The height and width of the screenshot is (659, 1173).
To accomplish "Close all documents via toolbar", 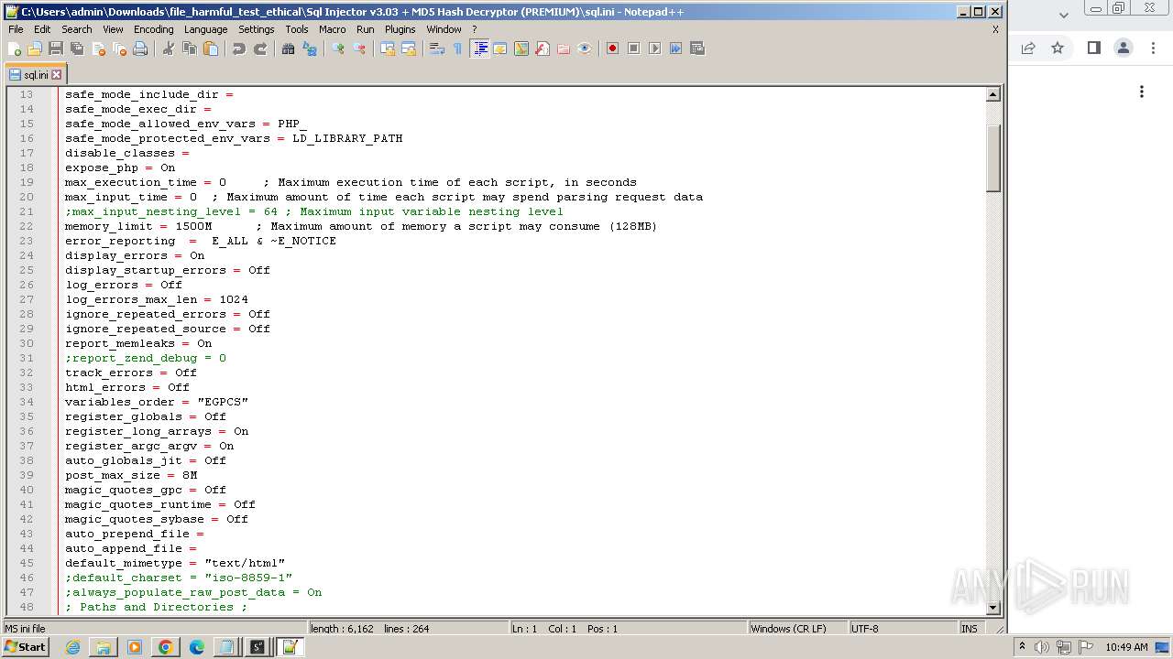I will (x=119, y=49).
